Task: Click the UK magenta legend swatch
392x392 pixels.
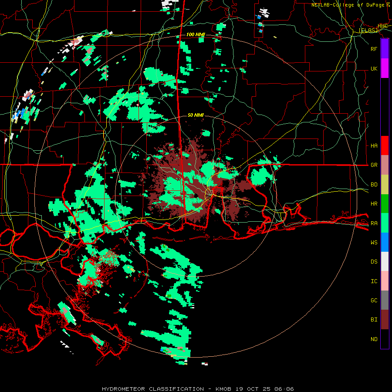Action: point(385,68)
